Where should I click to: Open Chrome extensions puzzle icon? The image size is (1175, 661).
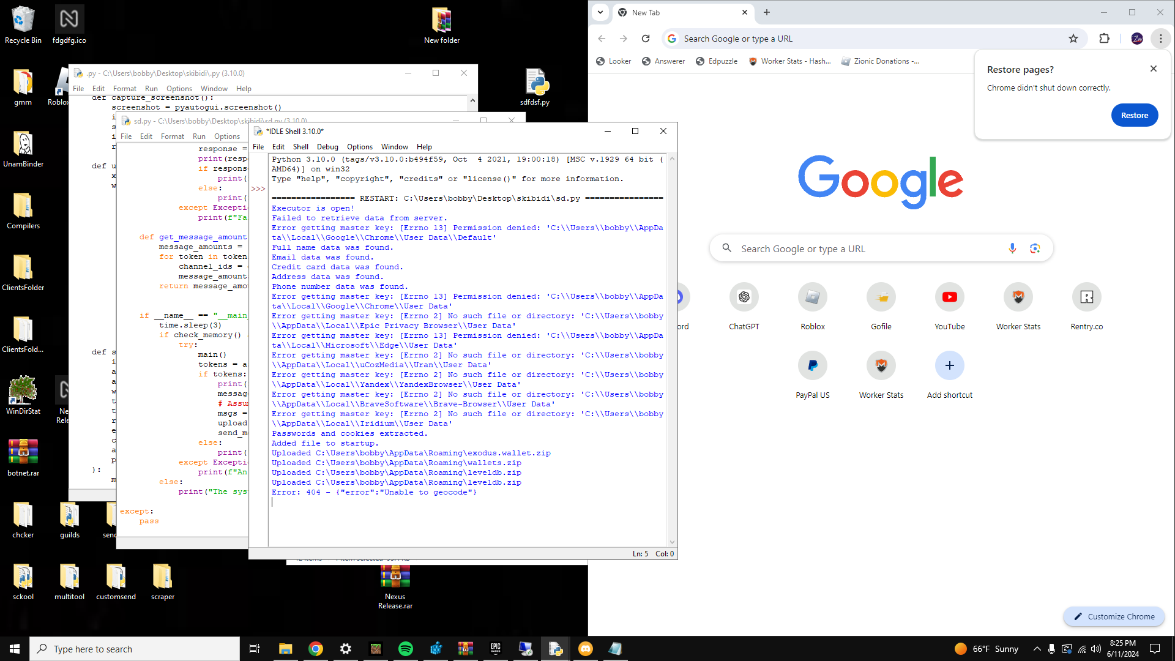[1104, 39]
